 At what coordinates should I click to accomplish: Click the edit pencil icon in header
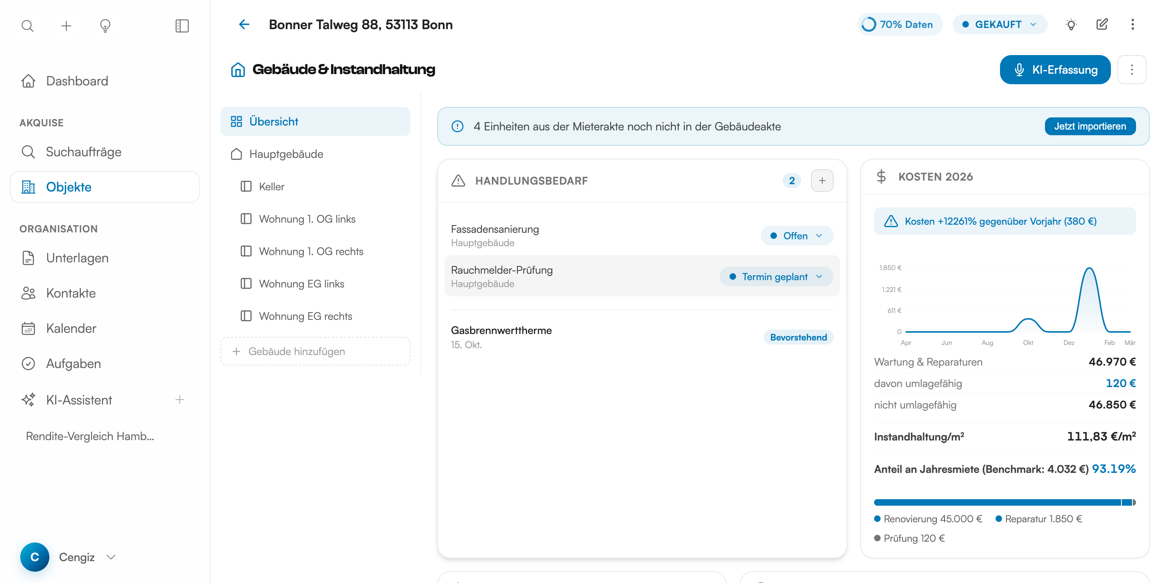1102,24
